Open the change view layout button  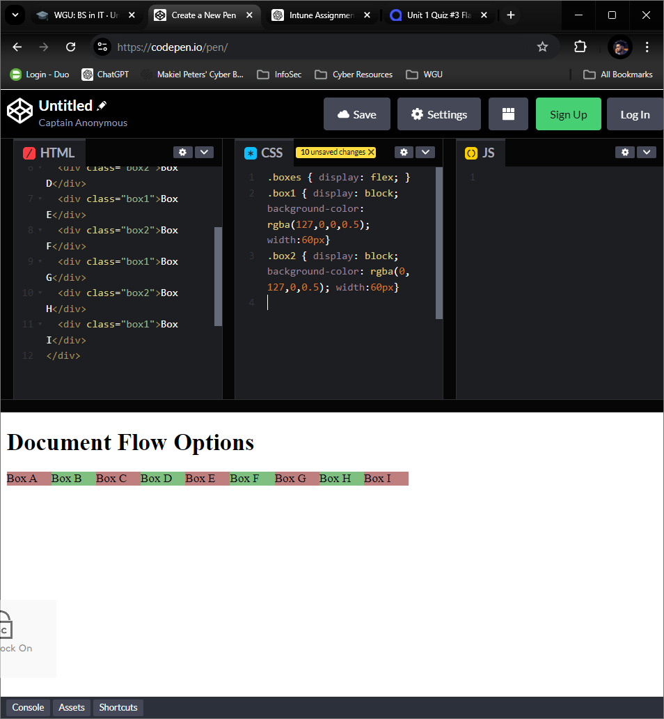pyautogui.click(x=508, y=114)
